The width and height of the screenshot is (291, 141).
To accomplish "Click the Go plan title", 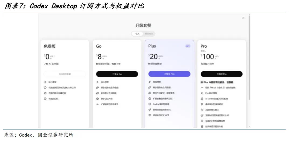I will click(x=99, y=46).
